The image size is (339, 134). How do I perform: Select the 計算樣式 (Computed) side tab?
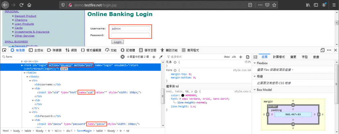coord(279,57)
